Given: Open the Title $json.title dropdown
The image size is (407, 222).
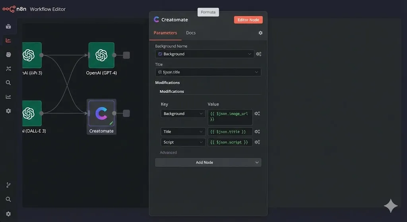Looking at the screenshot, I should point(208,72).
